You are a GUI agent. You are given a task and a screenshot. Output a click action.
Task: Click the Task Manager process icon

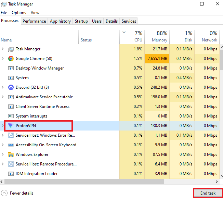click(11, 49)
